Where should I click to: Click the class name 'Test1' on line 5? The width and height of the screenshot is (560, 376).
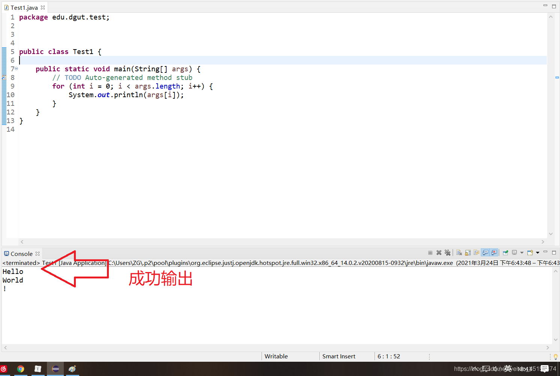click(83, 52)
